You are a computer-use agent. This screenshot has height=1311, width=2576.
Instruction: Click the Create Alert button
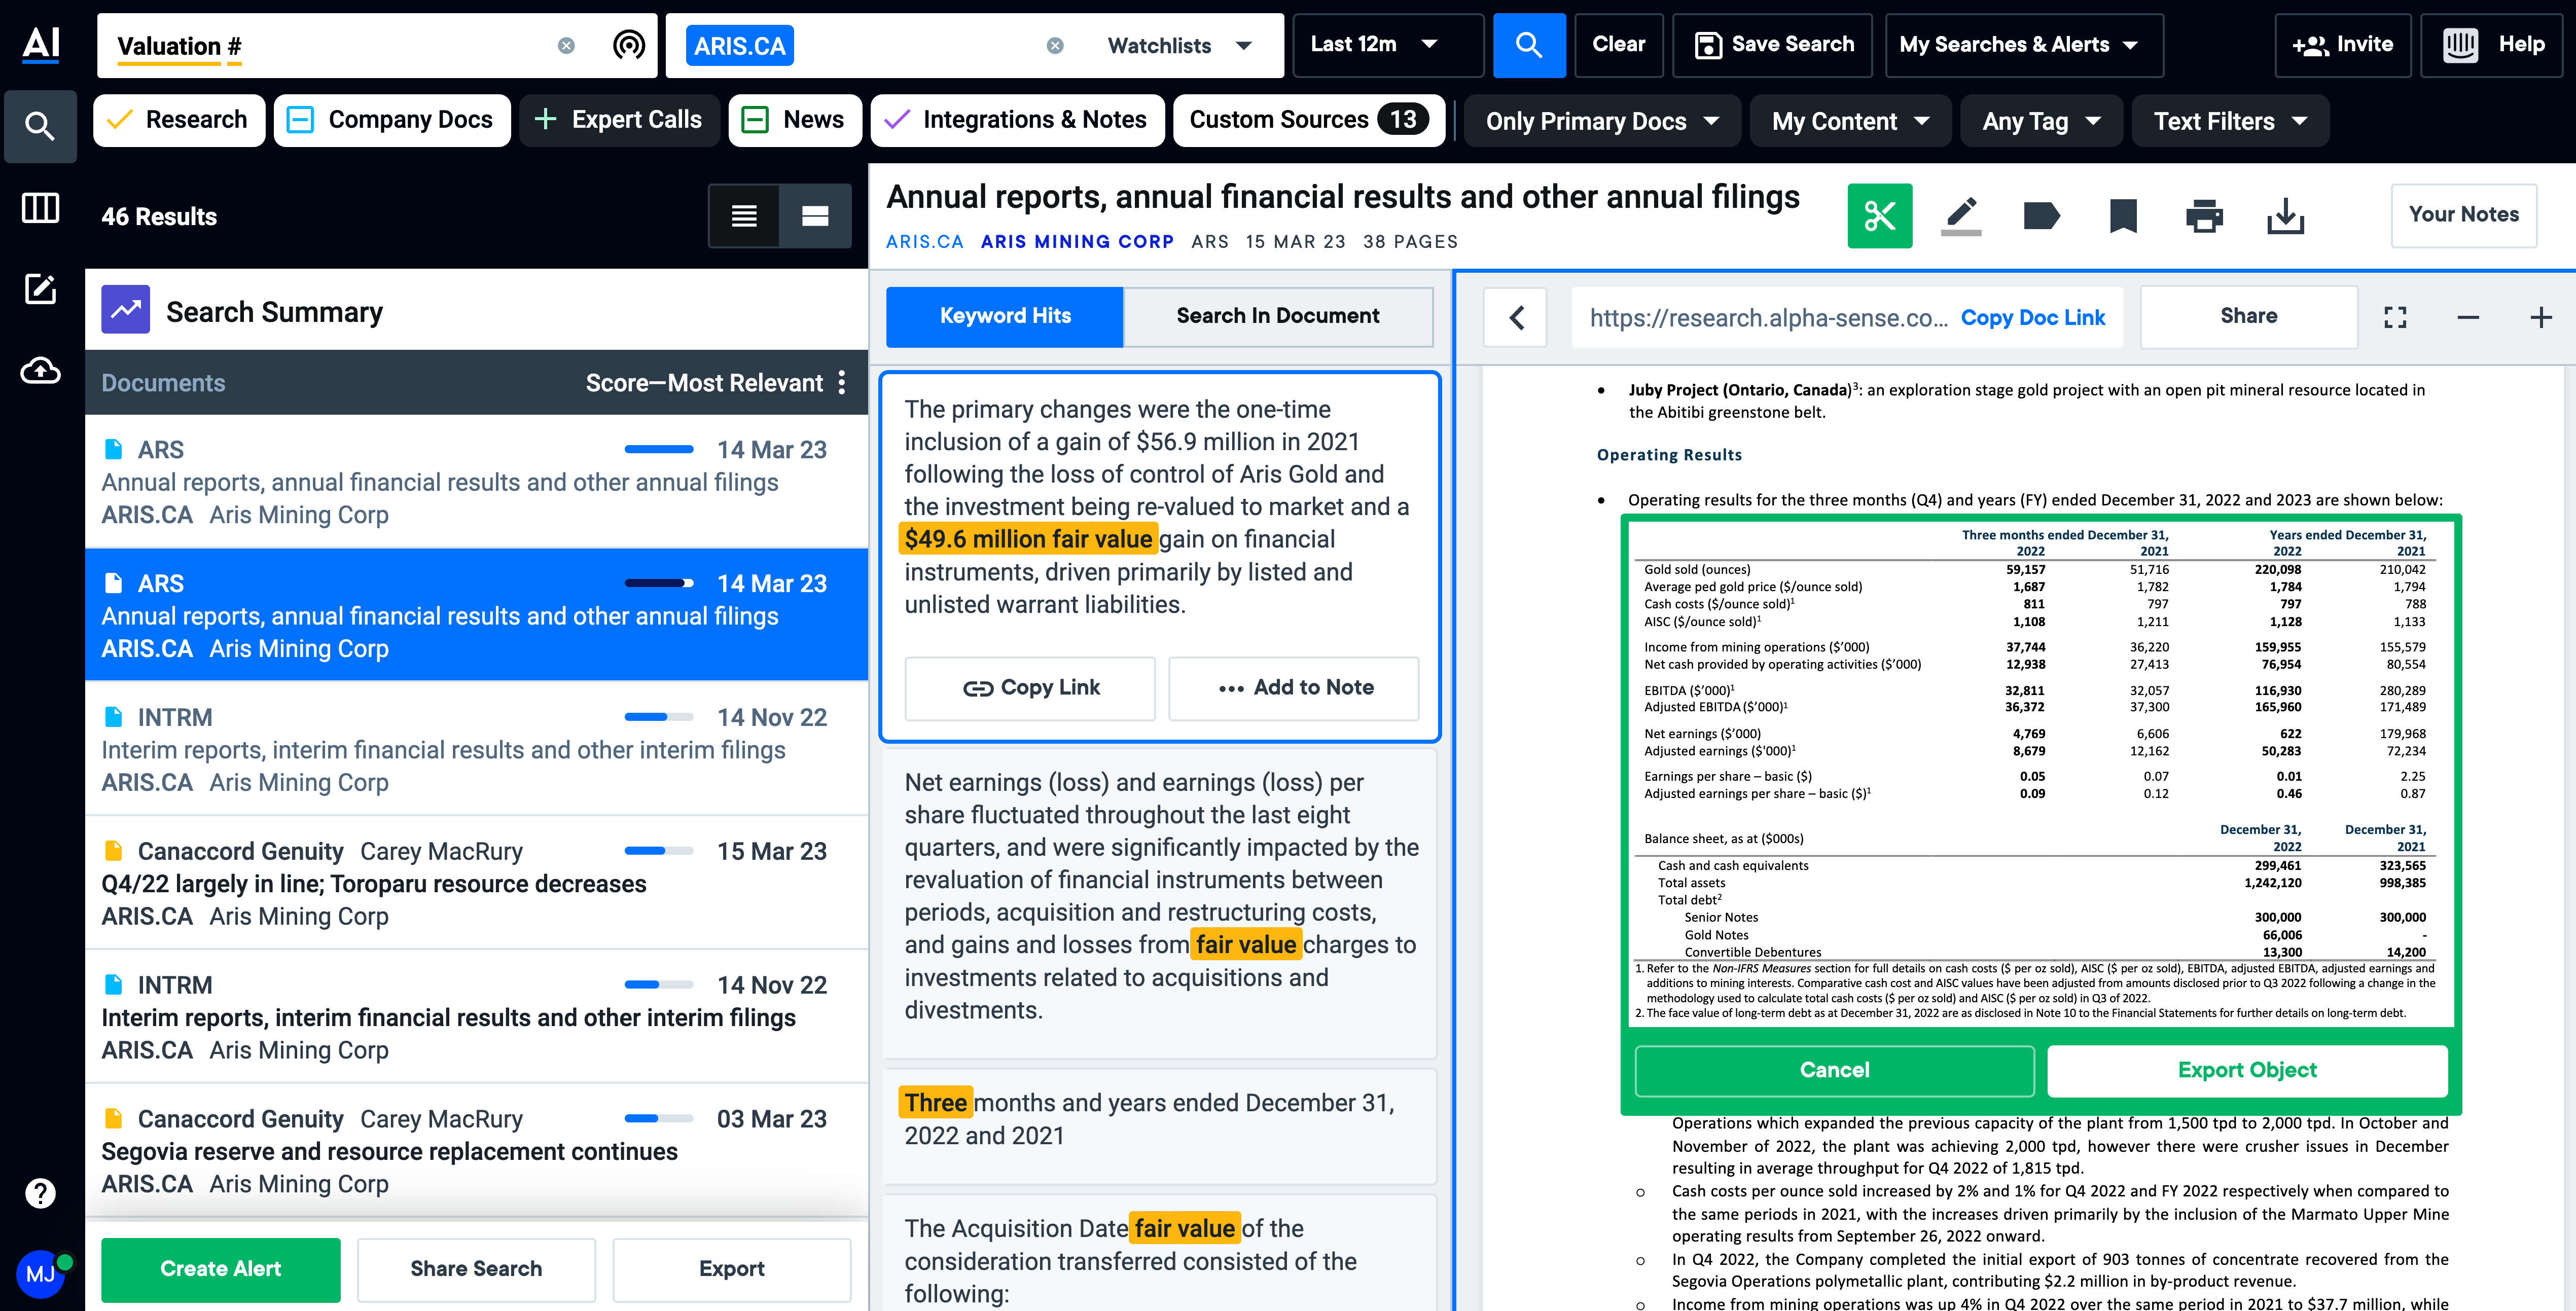(220, 1269)
